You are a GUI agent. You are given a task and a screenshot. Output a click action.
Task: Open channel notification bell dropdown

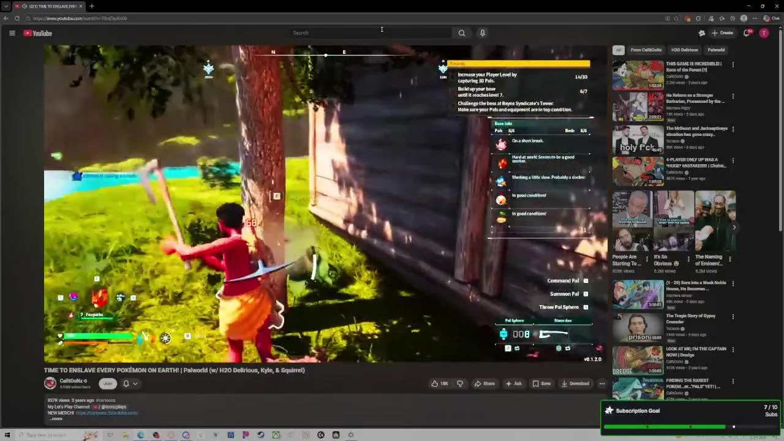(130, 383)
